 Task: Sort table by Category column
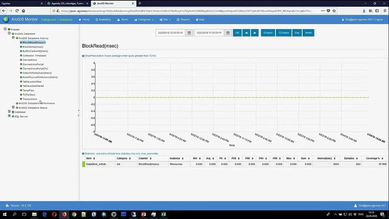123,158
